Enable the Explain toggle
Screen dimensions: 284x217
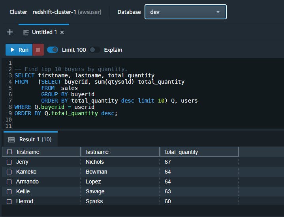coord(94,50)
